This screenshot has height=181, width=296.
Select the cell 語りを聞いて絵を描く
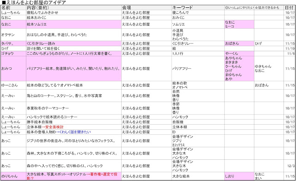pos(74,48)
